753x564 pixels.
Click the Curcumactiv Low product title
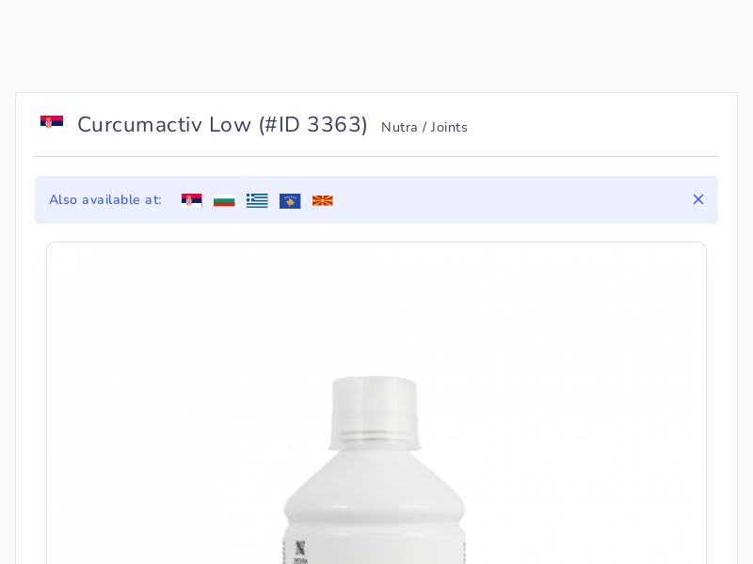point(164,125)
